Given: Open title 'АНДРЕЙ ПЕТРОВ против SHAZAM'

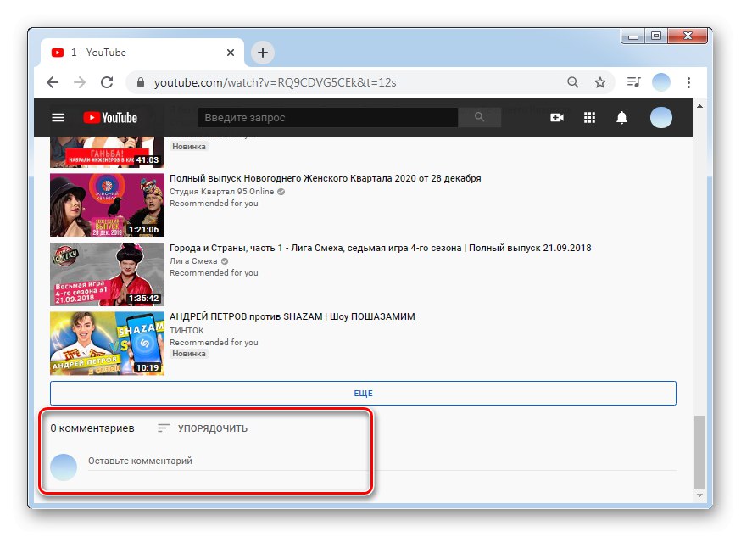Looking at the screenshot, I should coord(292,316).
